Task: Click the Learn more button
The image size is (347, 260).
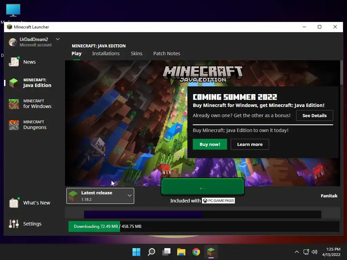Action: (x=250, y=144)
